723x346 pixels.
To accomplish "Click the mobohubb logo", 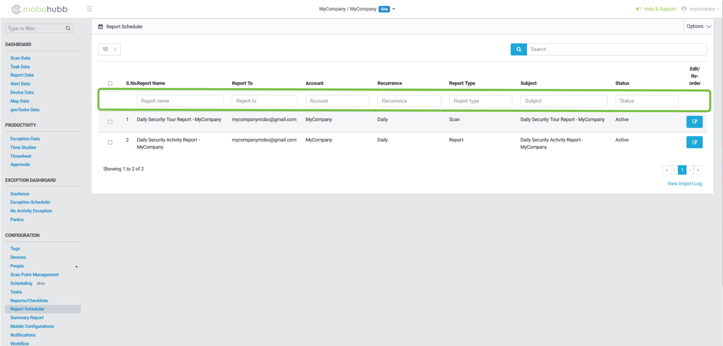I will 40,9.
